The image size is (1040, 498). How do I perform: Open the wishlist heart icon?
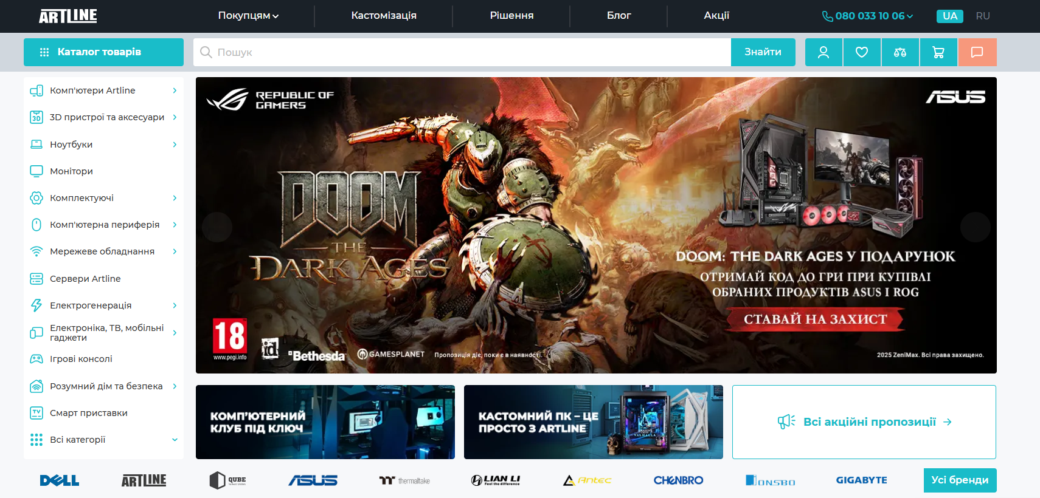pyautogui.click(x=862, y=52)
